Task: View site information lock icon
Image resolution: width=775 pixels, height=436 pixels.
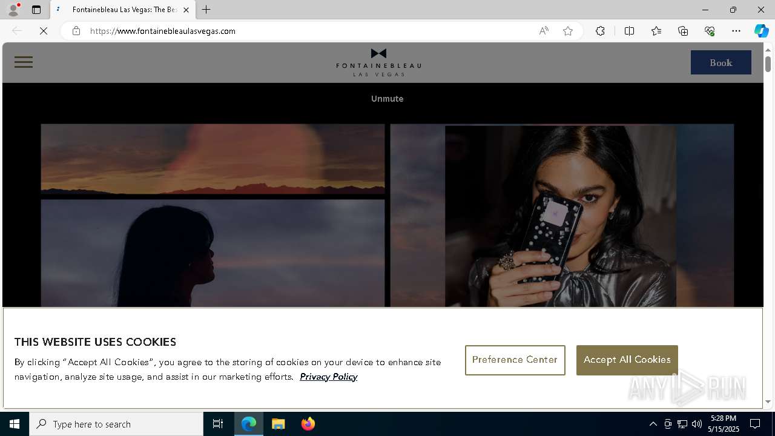Action: 76,31
